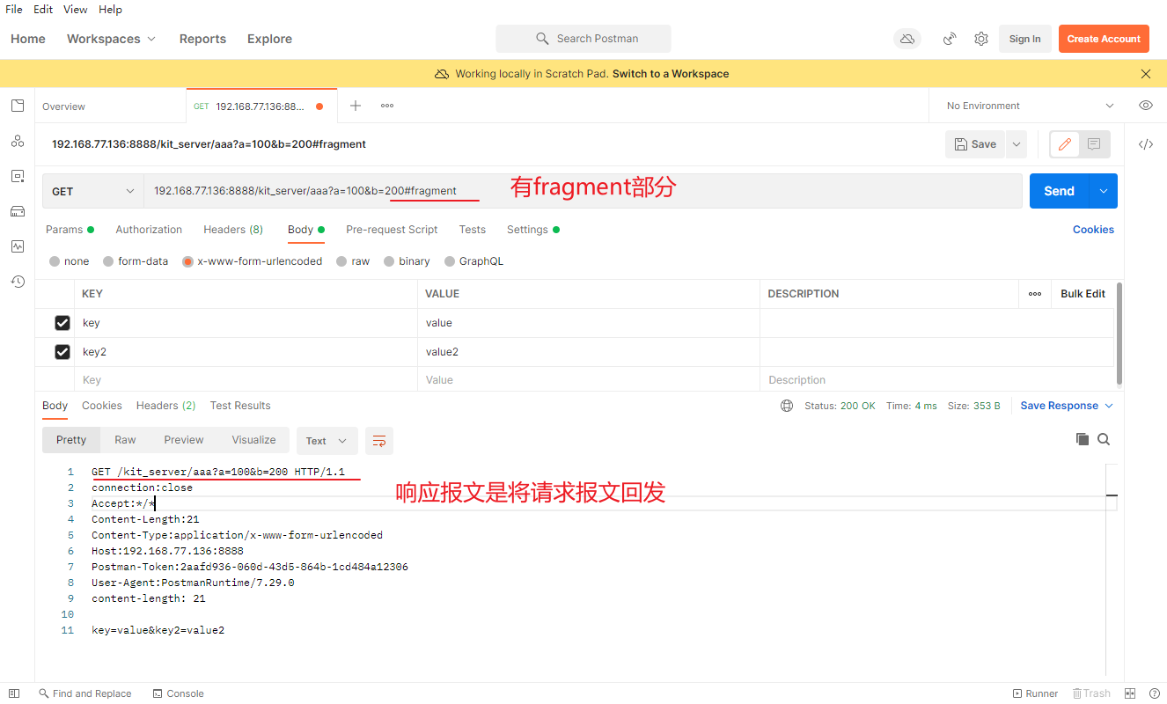Image resolution: width=1167 pixels, height=704 pixels.
Task: Open the Workspaces dropdown
Action: [112, 39]
